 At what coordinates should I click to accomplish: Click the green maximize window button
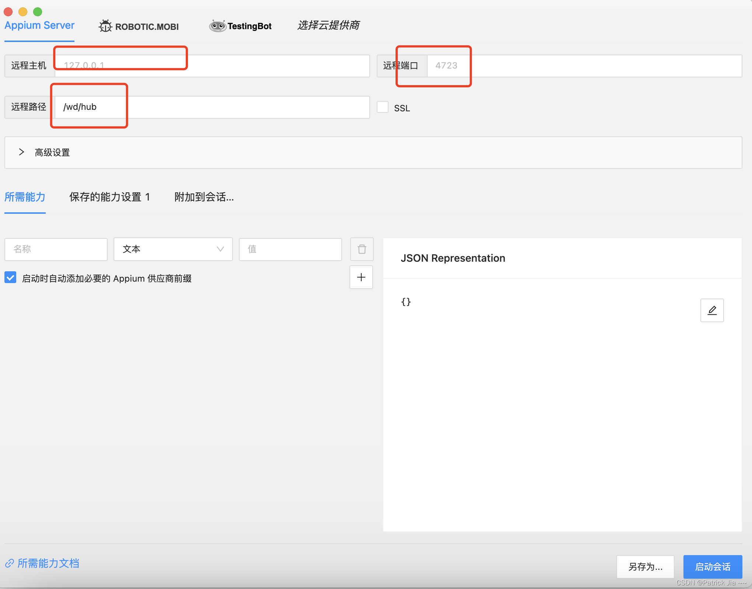pyautogui.click(x=38, y=12)
